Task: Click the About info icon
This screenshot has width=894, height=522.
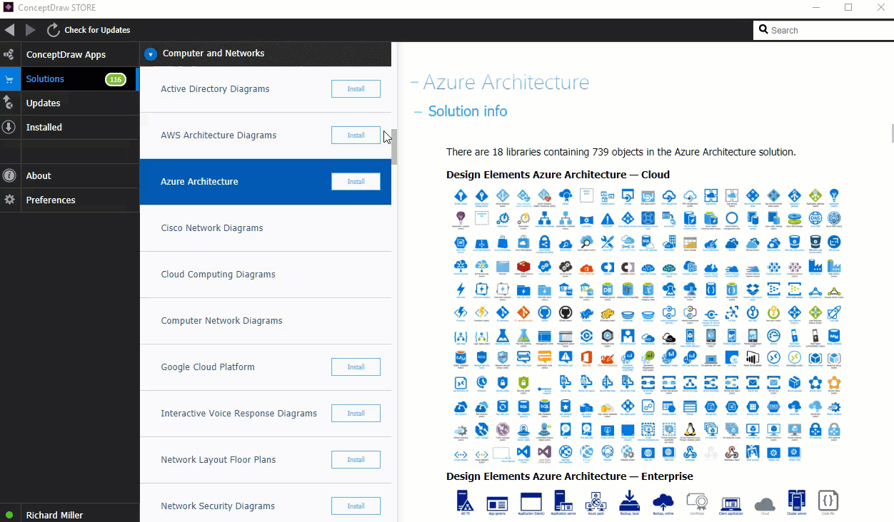Action: pos(9,175)
